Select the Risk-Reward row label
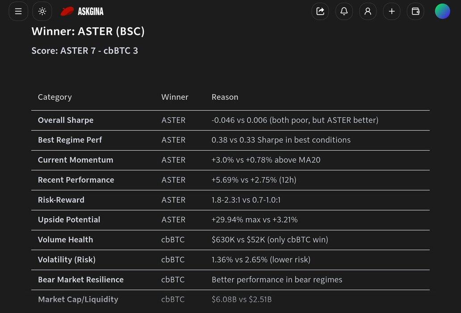 tap(61, 200)
